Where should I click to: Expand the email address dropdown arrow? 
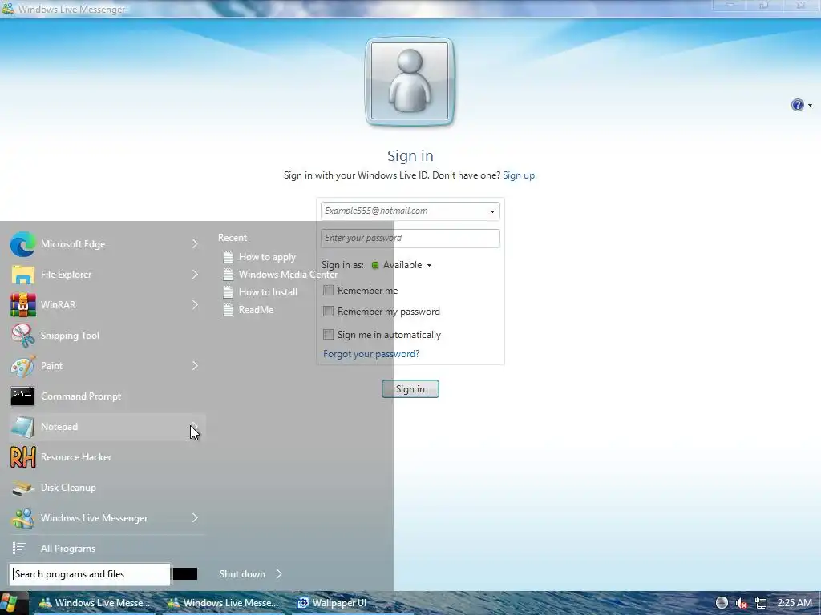pos(492,211)
